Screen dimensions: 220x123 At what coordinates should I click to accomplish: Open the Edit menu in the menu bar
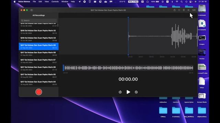coord(40,2)
